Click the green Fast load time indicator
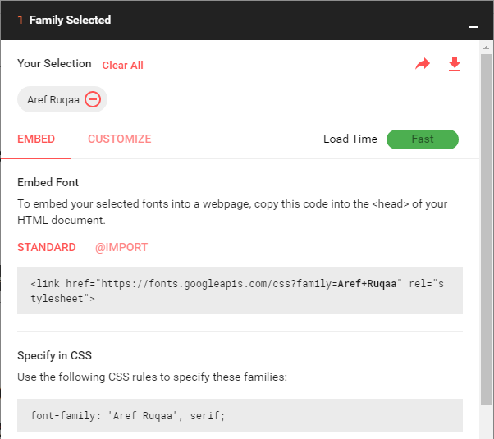Viewport: 494px width, 439px height. (x=422, y=139)
